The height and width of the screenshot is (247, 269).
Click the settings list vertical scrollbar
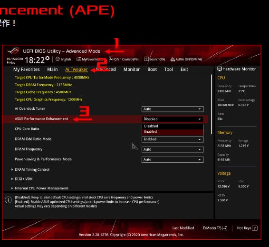pyautogui.click(x=211, y=104)
